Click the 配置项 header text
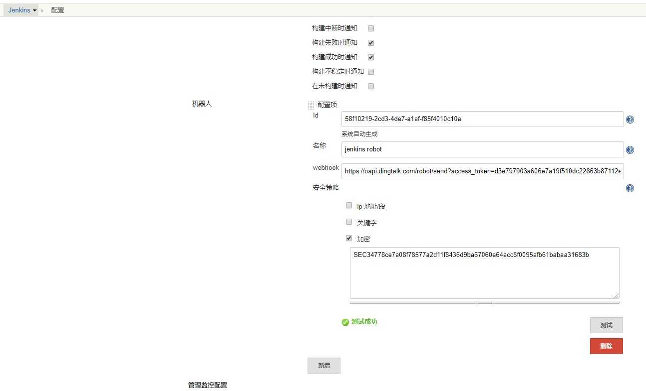Image resolution: width=646 pixels, height=391 pixels. tap(327, 105)
